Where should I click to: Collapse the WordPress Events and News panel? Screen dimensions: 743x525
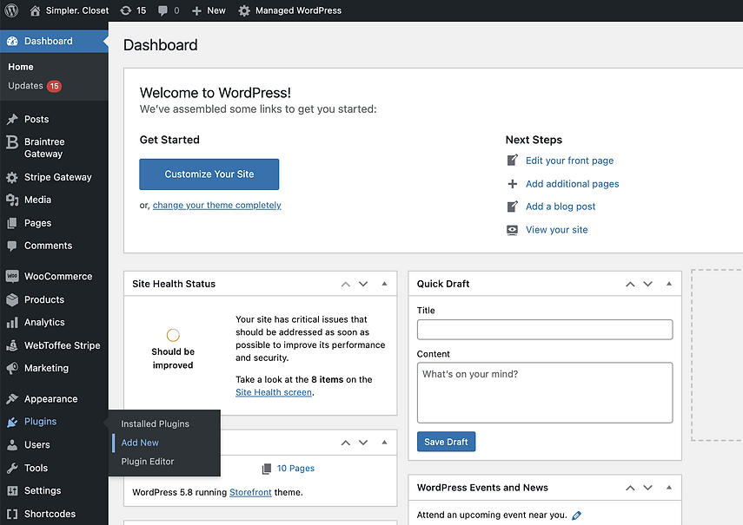[669, 488]
